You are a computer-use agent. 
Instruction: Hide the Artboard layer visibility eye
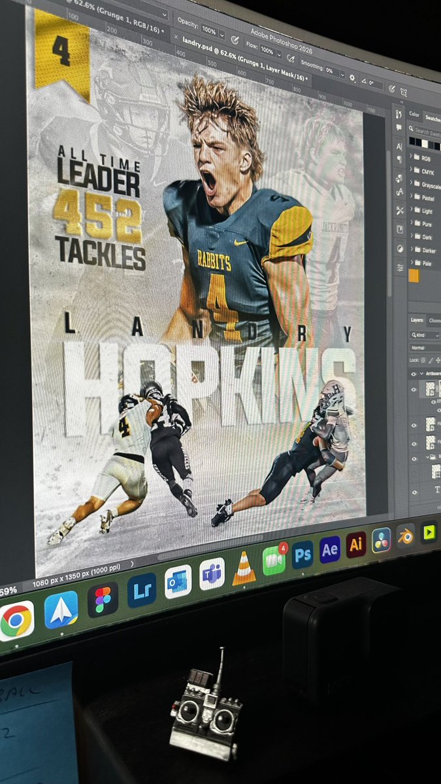coord(414,374)
